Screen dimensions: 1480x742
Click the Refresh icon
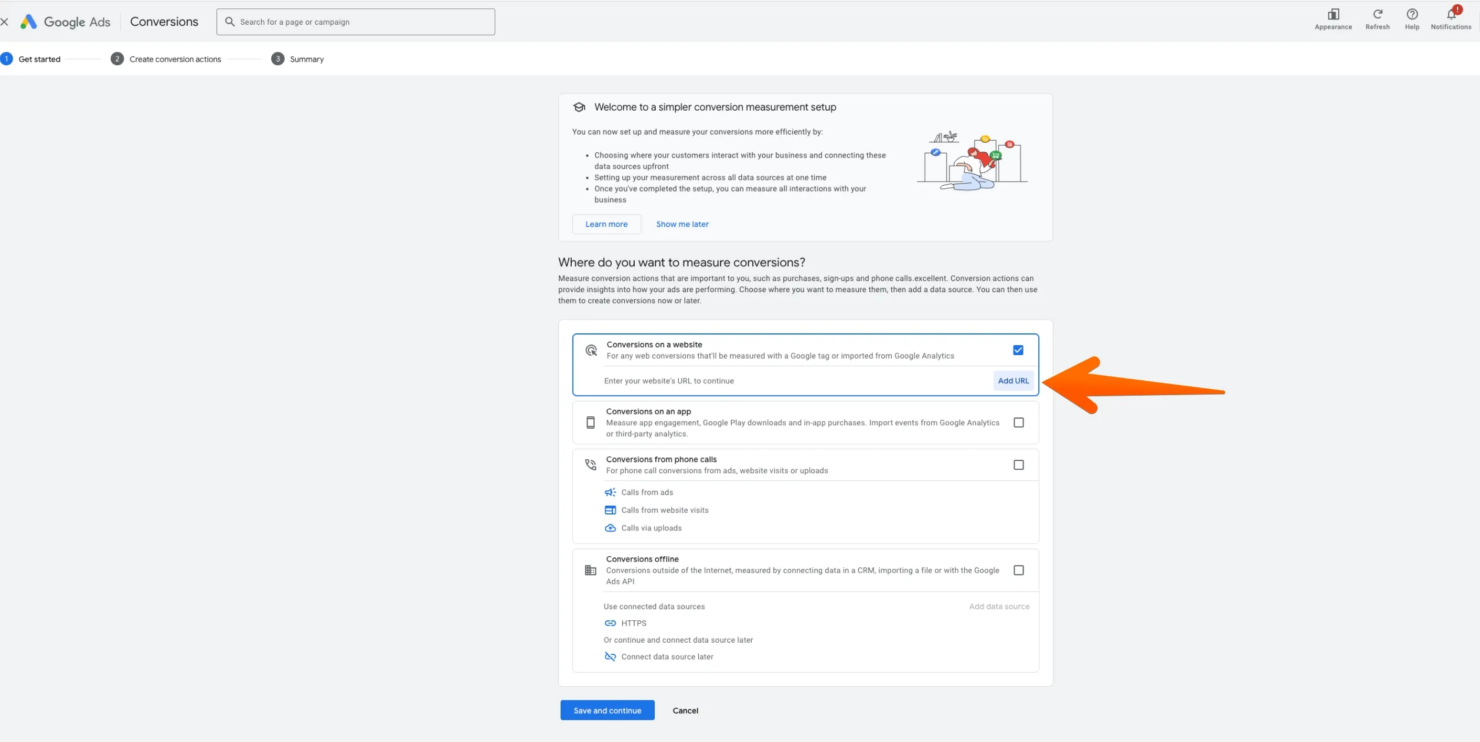(x=1377, y=14)
